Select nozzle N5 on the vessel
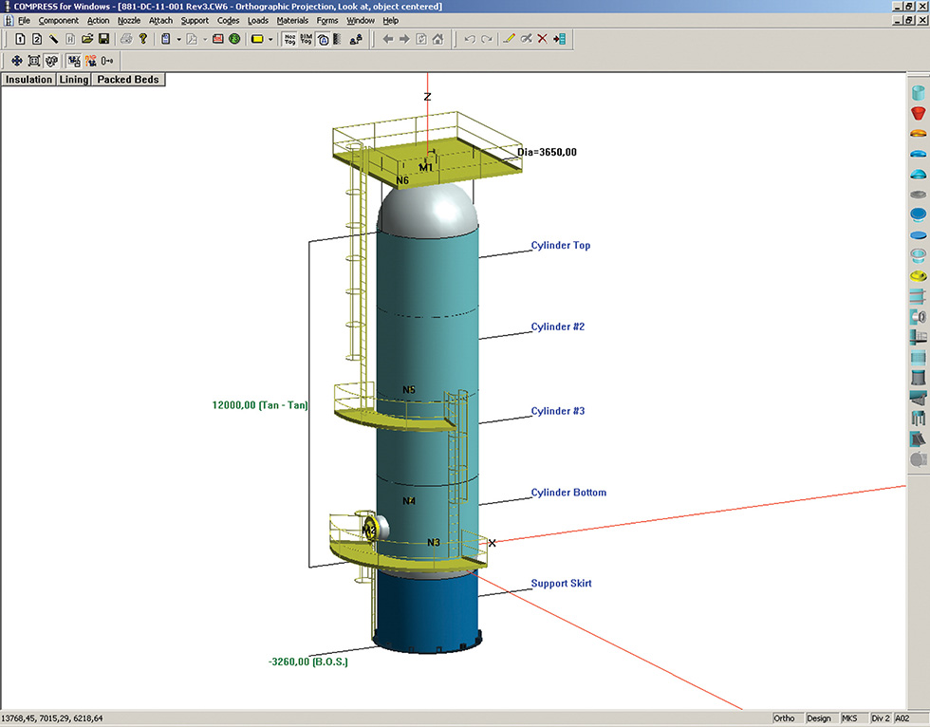The image size is (930, 727). tap(409, 389)
